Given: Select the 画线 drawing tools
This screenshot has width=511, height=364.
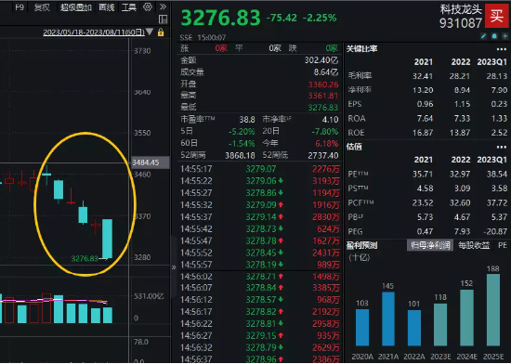Looking at the screenshot, I should point(107,7).
